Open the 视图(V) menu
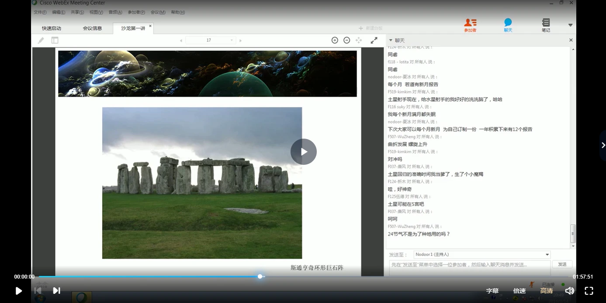The image size is (606, 303). pyautogui.click(x=96, y=12)
